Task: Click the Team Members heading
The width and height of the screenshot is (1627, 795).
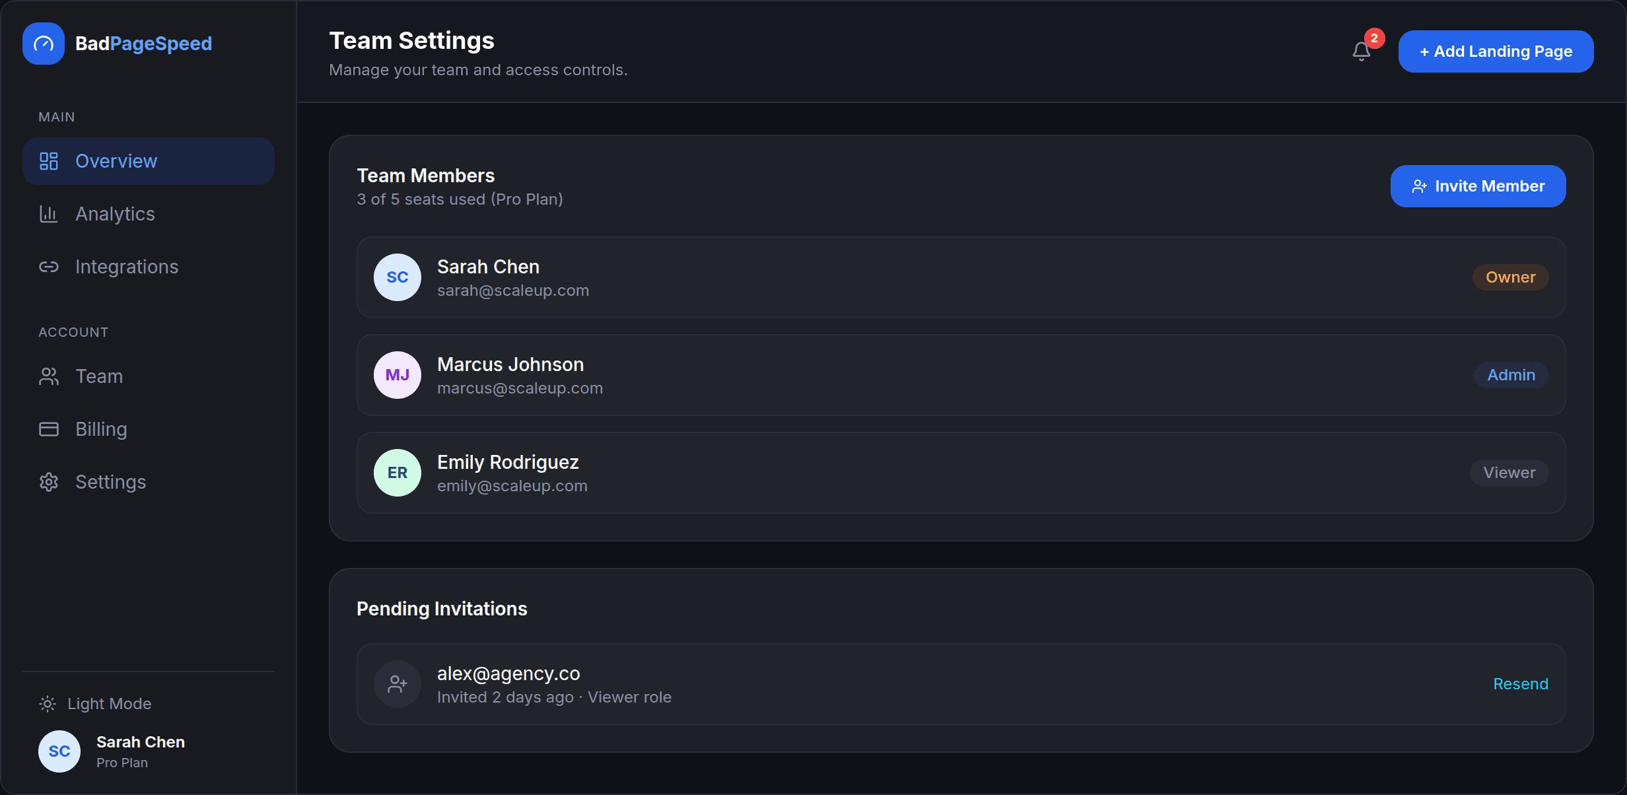Action: coord(425,176)
